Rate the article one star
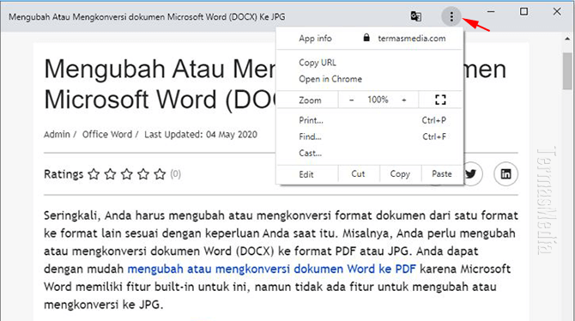 click(94, 174)
